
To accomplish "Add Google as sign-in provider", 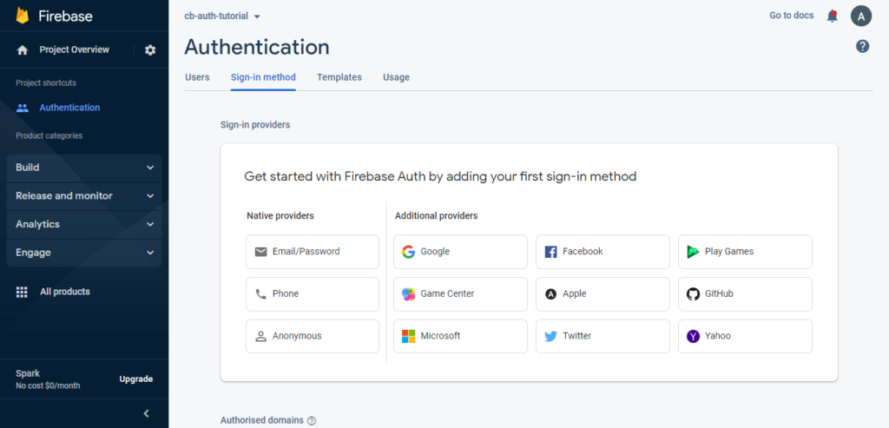I will [x=460, y=252].
